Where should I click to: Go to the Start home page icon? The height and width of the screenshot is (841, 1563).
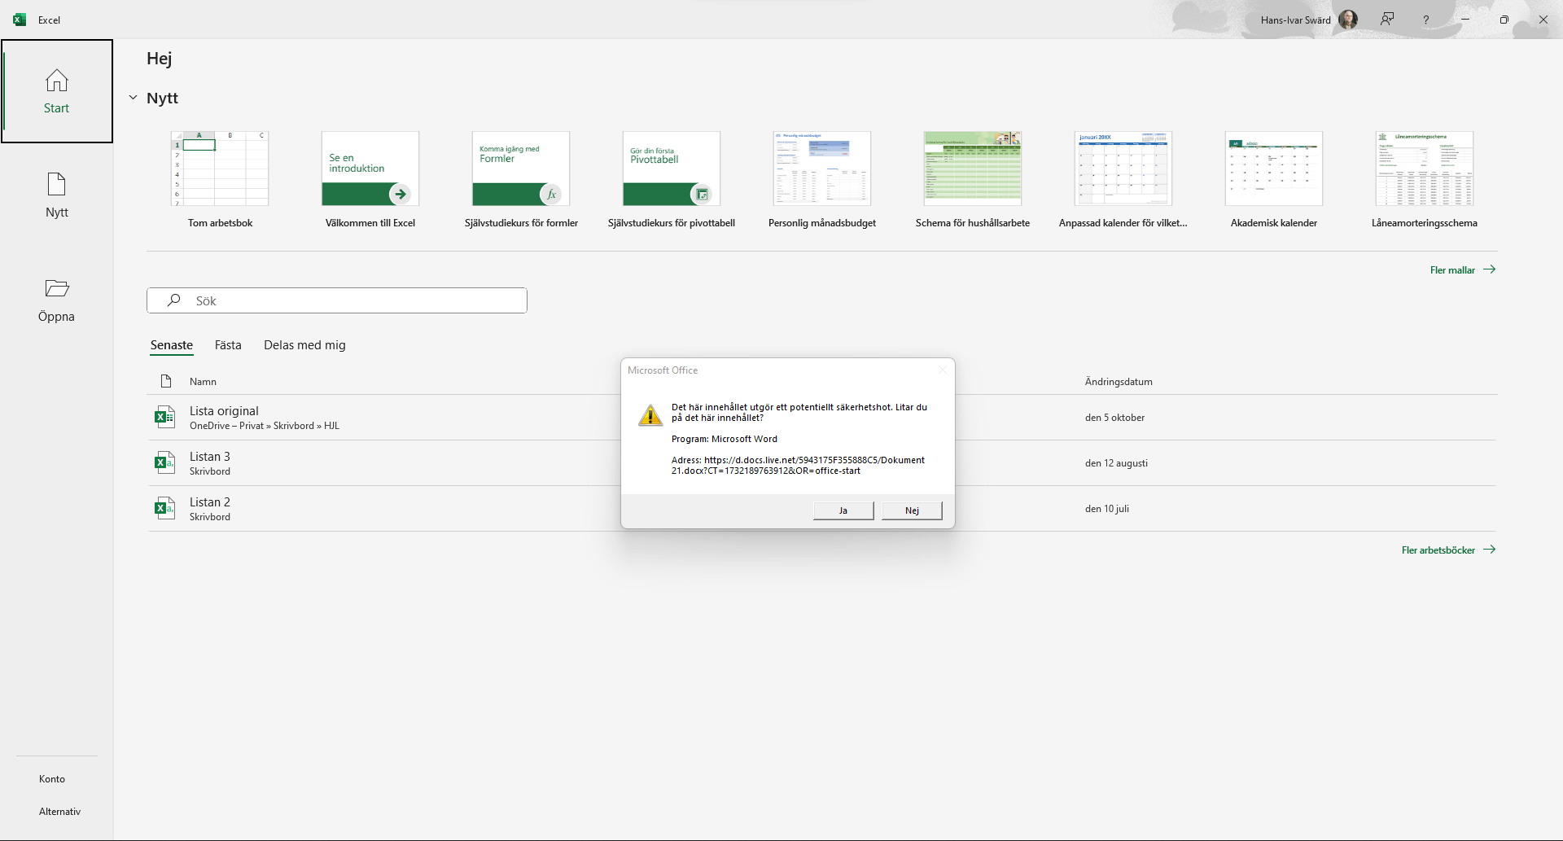tap(57, 81)
